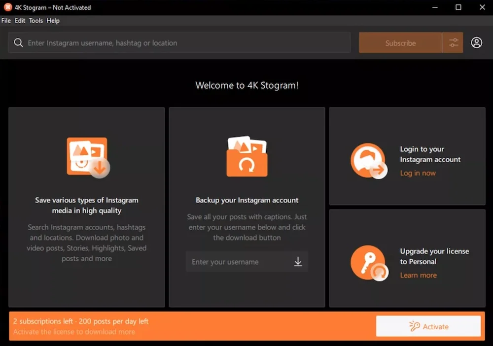Focus the Instagram username, hashtag or location search box
The height and width of the screenshot is (346, 493).
[179, 43]
